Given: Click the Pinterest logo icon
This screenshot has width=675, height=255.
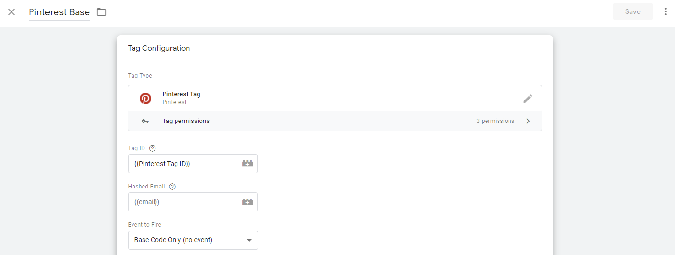Looking at the screenshot, I should coord(145,99).
